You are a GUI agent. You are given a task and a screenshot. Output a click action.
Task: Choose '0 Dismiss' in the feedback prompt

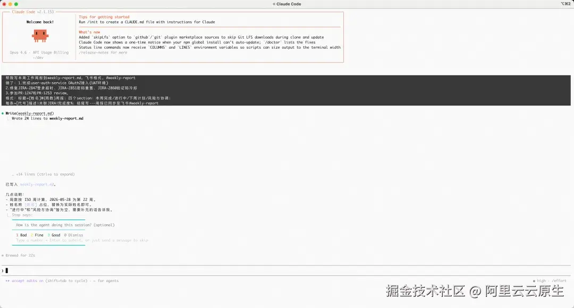click(x=73, y=235)
